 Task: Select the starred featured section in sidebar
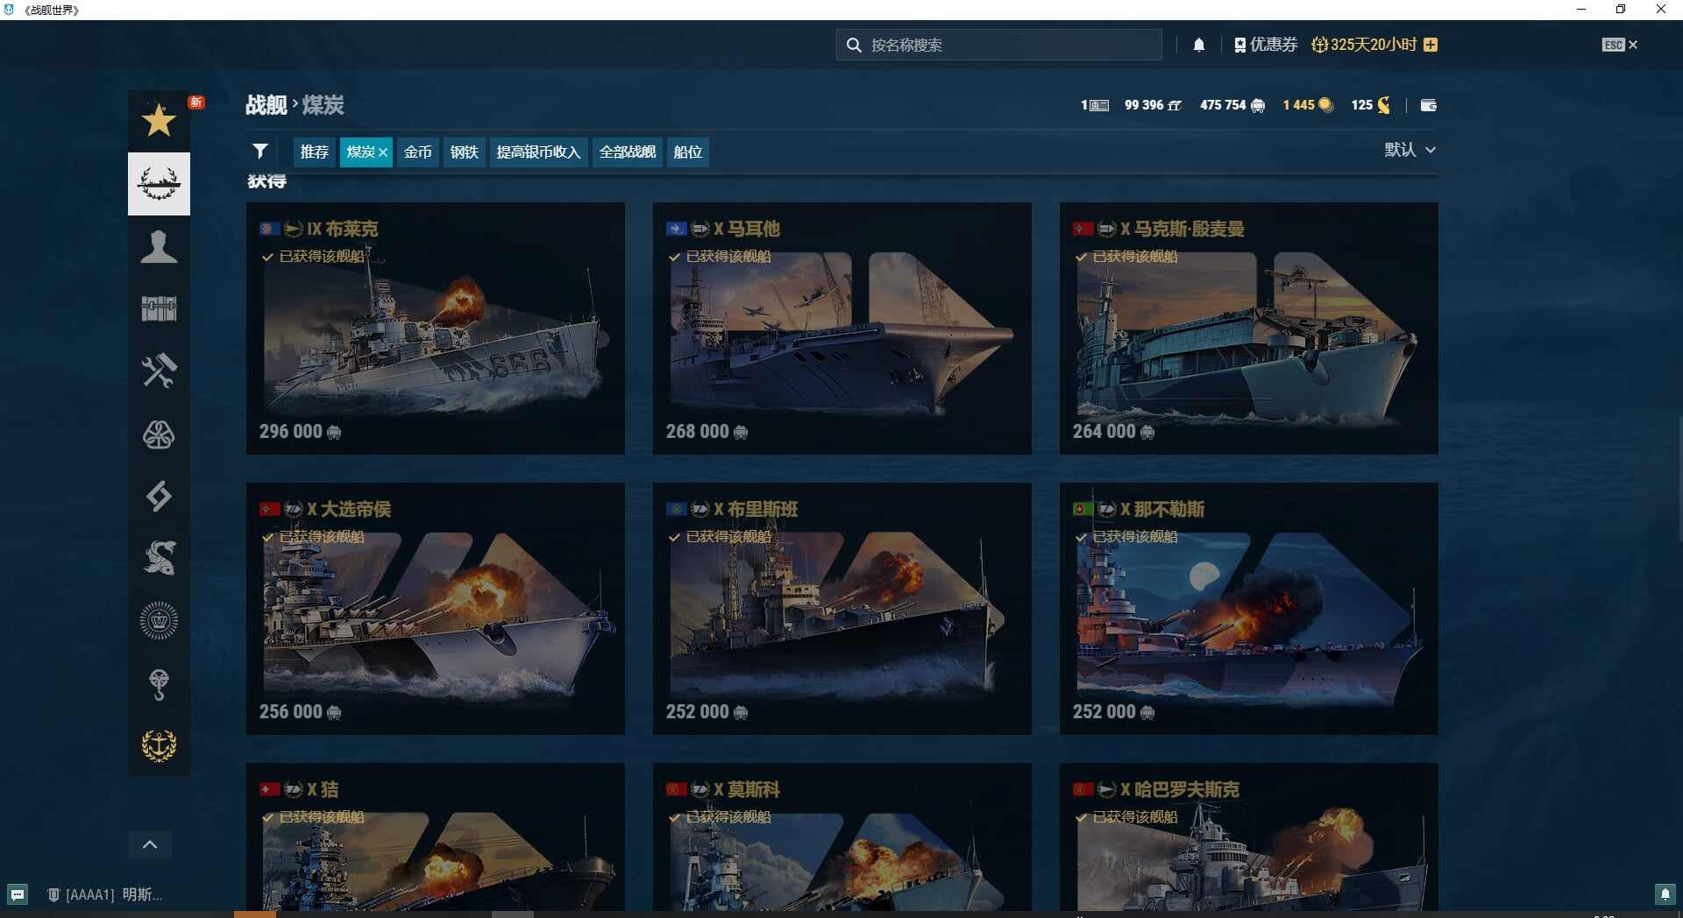[x=159, y=121]
